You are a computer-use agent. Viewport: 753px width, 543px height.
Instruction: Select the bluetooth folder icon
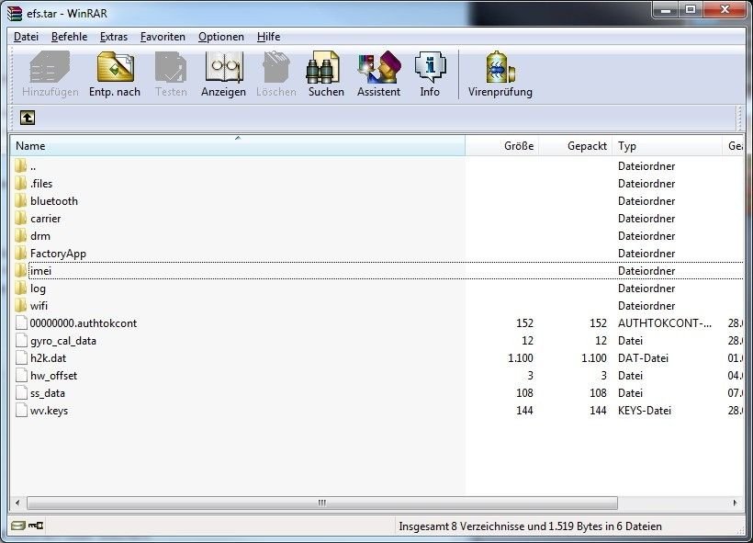coord(20,201)
